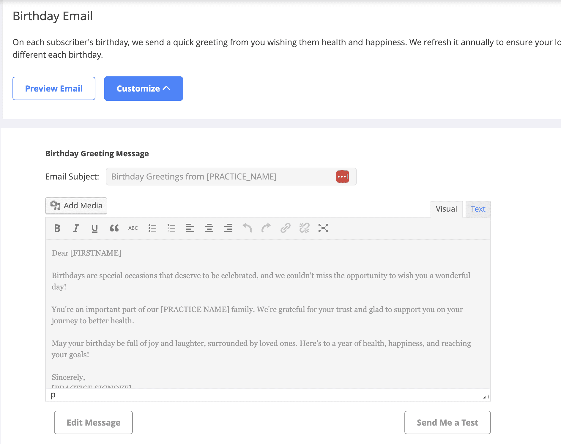Undo the last edit
The image size is (561, 444).
pyautogui.click(x=247, y=228)
